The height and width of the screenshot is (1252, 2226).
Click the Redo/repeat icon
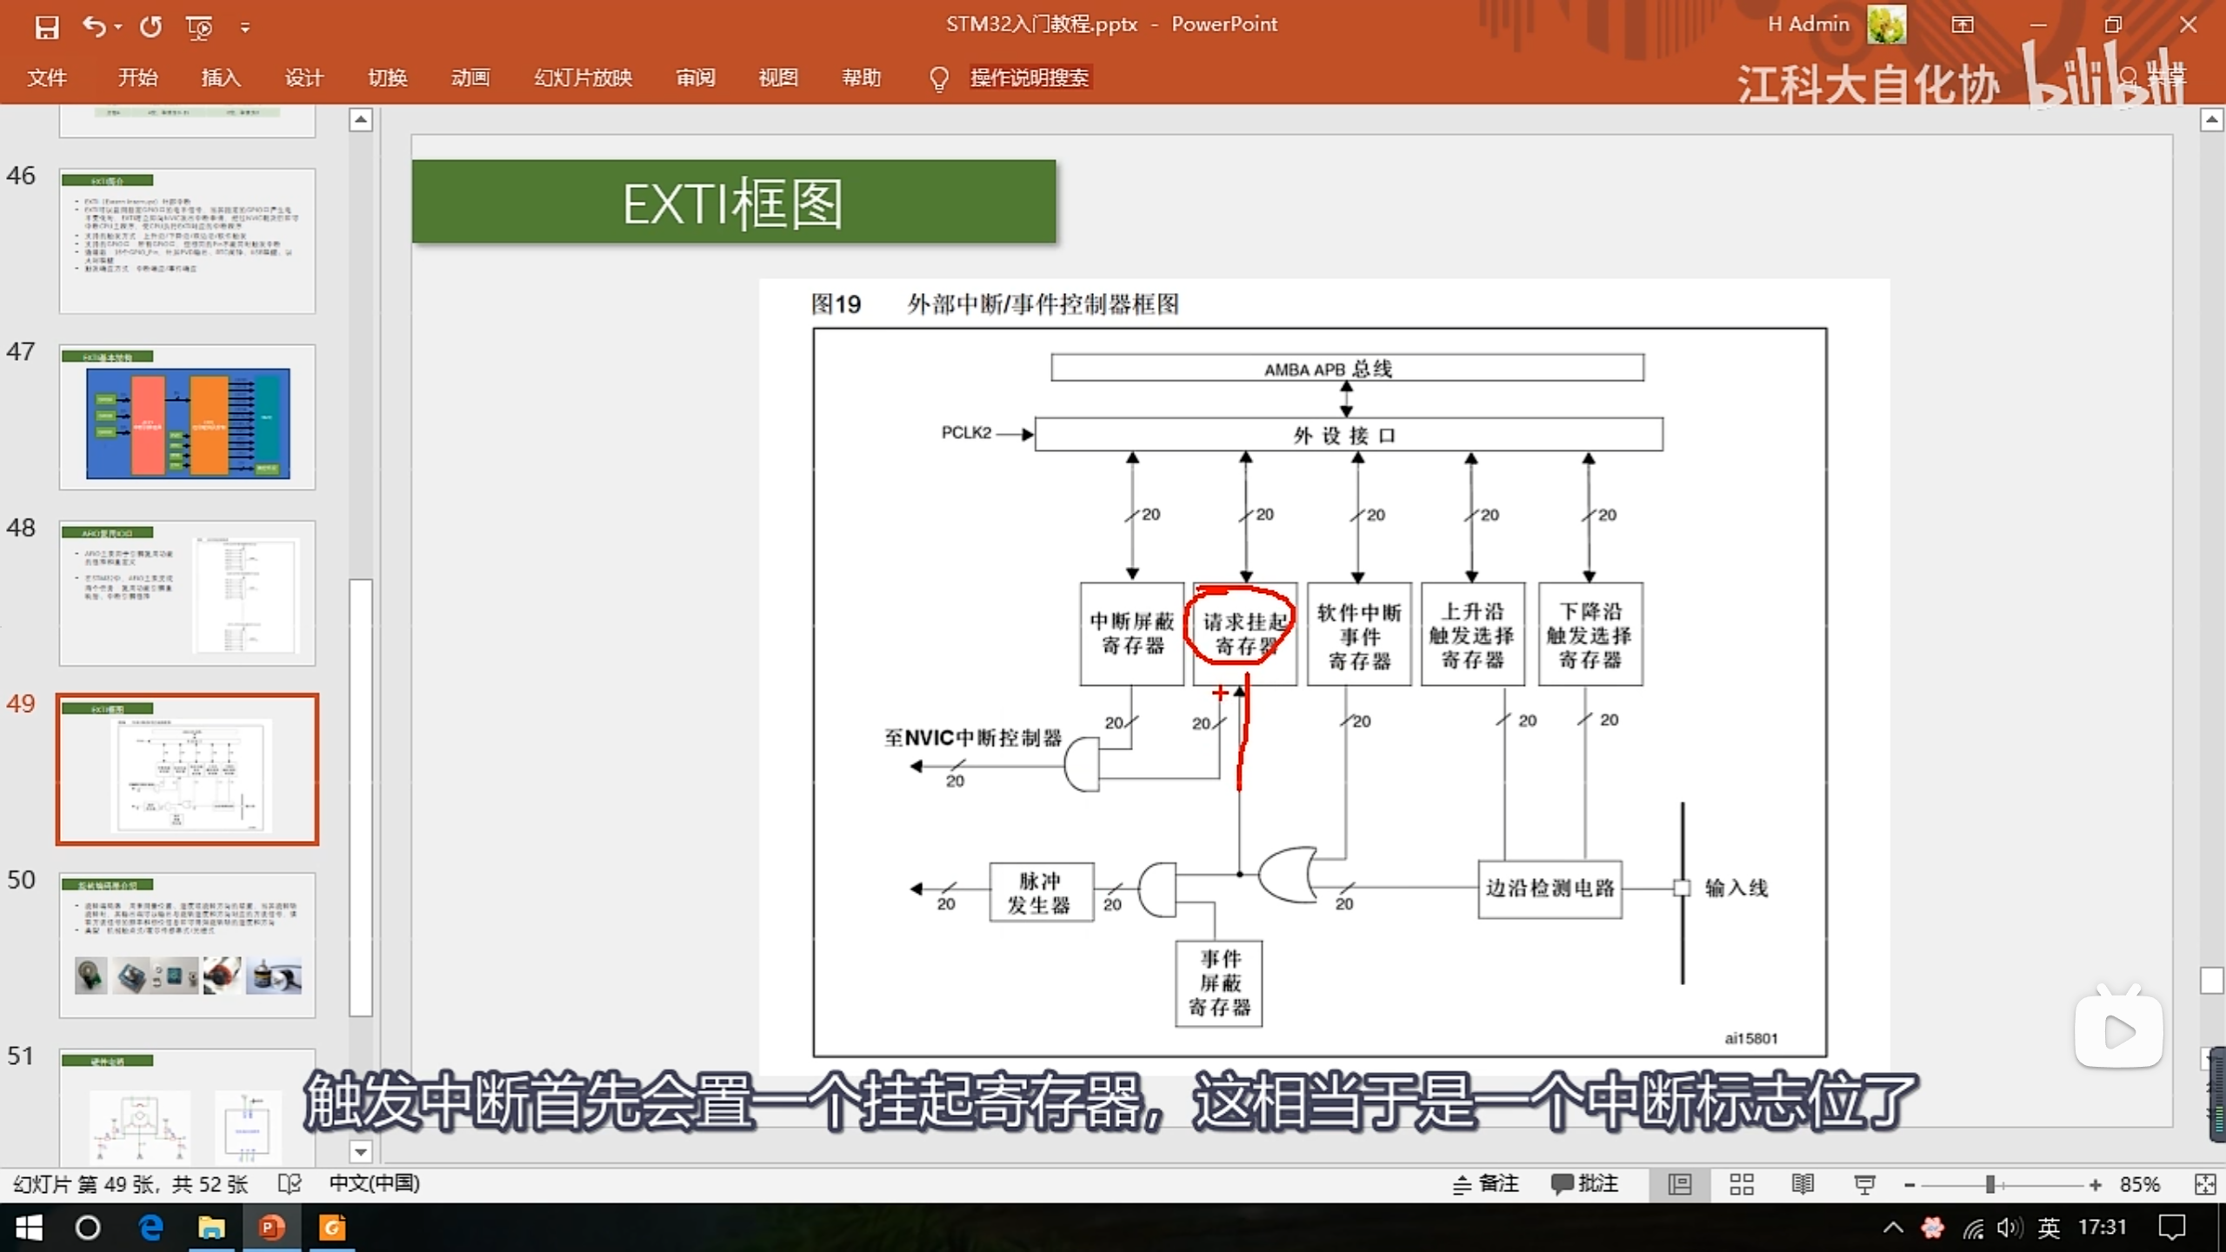(x=151, y=27)
